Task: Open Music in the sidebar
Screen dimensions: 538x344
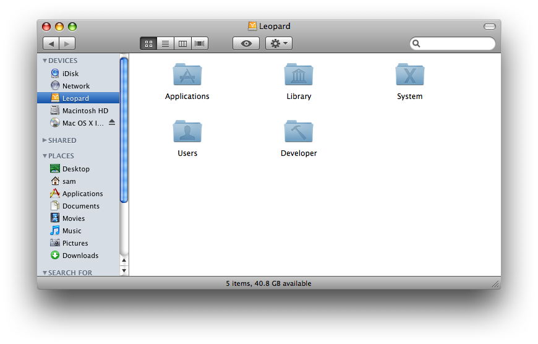Action: coord(79,231)
